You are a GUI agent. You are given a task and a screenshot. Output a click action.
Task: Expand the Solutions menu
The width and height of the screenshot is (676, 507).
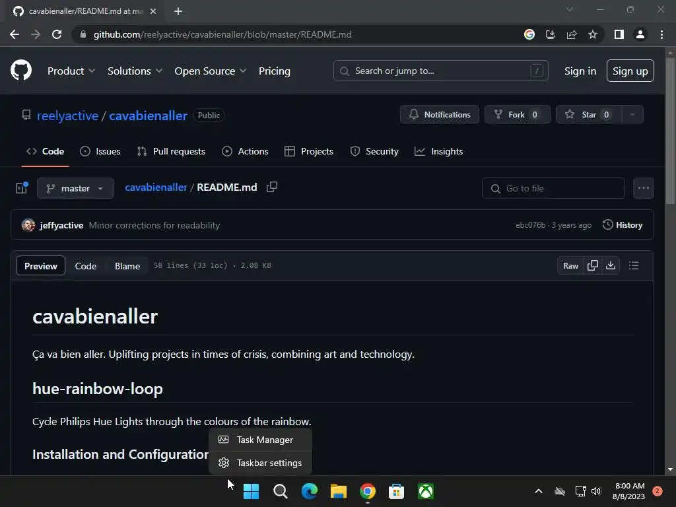tap(135, 71)
